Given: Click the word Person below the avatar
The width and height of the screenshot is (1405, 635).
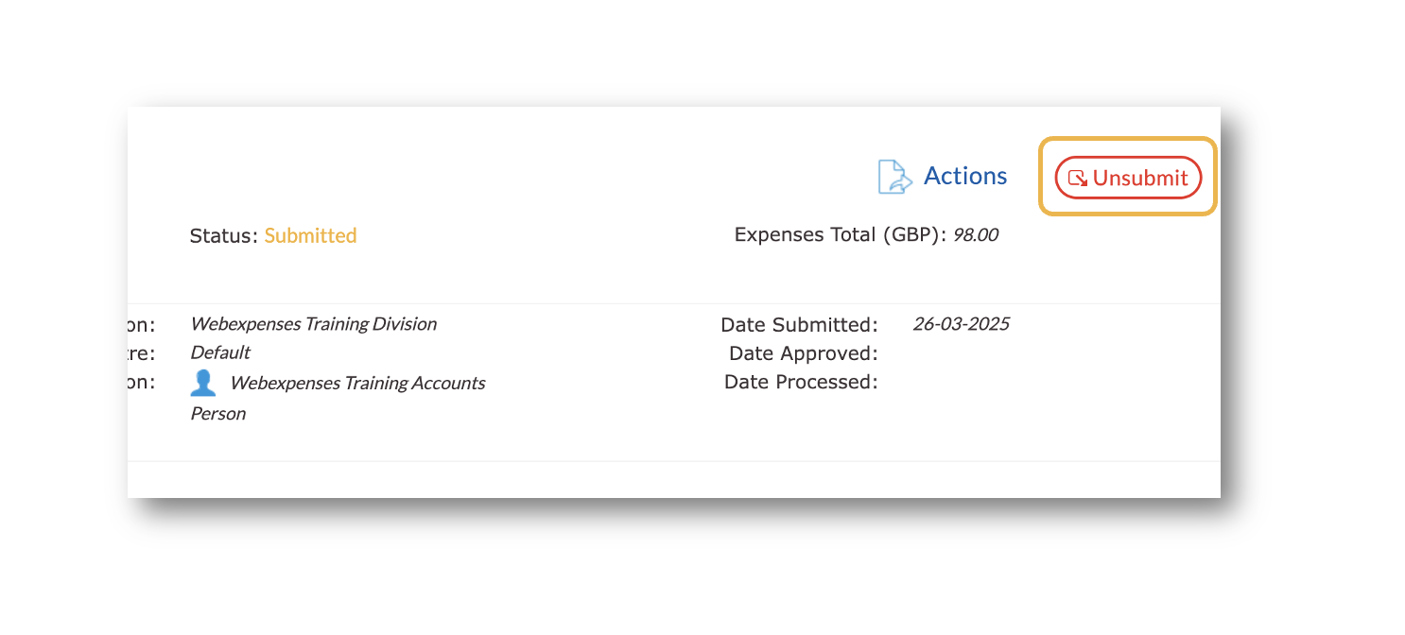Looking at the screenshot, I should click(x=217, y=413).
